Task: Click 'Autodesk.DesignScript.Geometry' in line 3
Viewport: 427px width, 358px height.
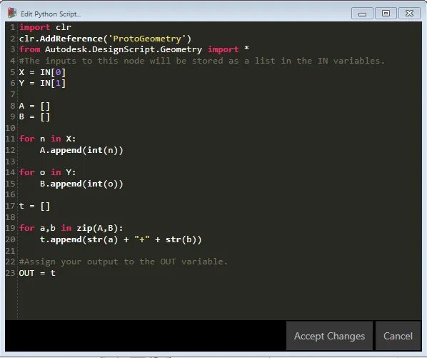Action: (124, 49)
